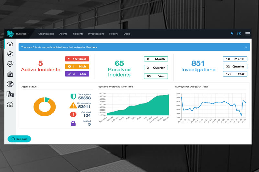Follow the 'here' link in isolation banner
Image resolution: width=259 pixels, height=172 pixels.
click(94, 47)
